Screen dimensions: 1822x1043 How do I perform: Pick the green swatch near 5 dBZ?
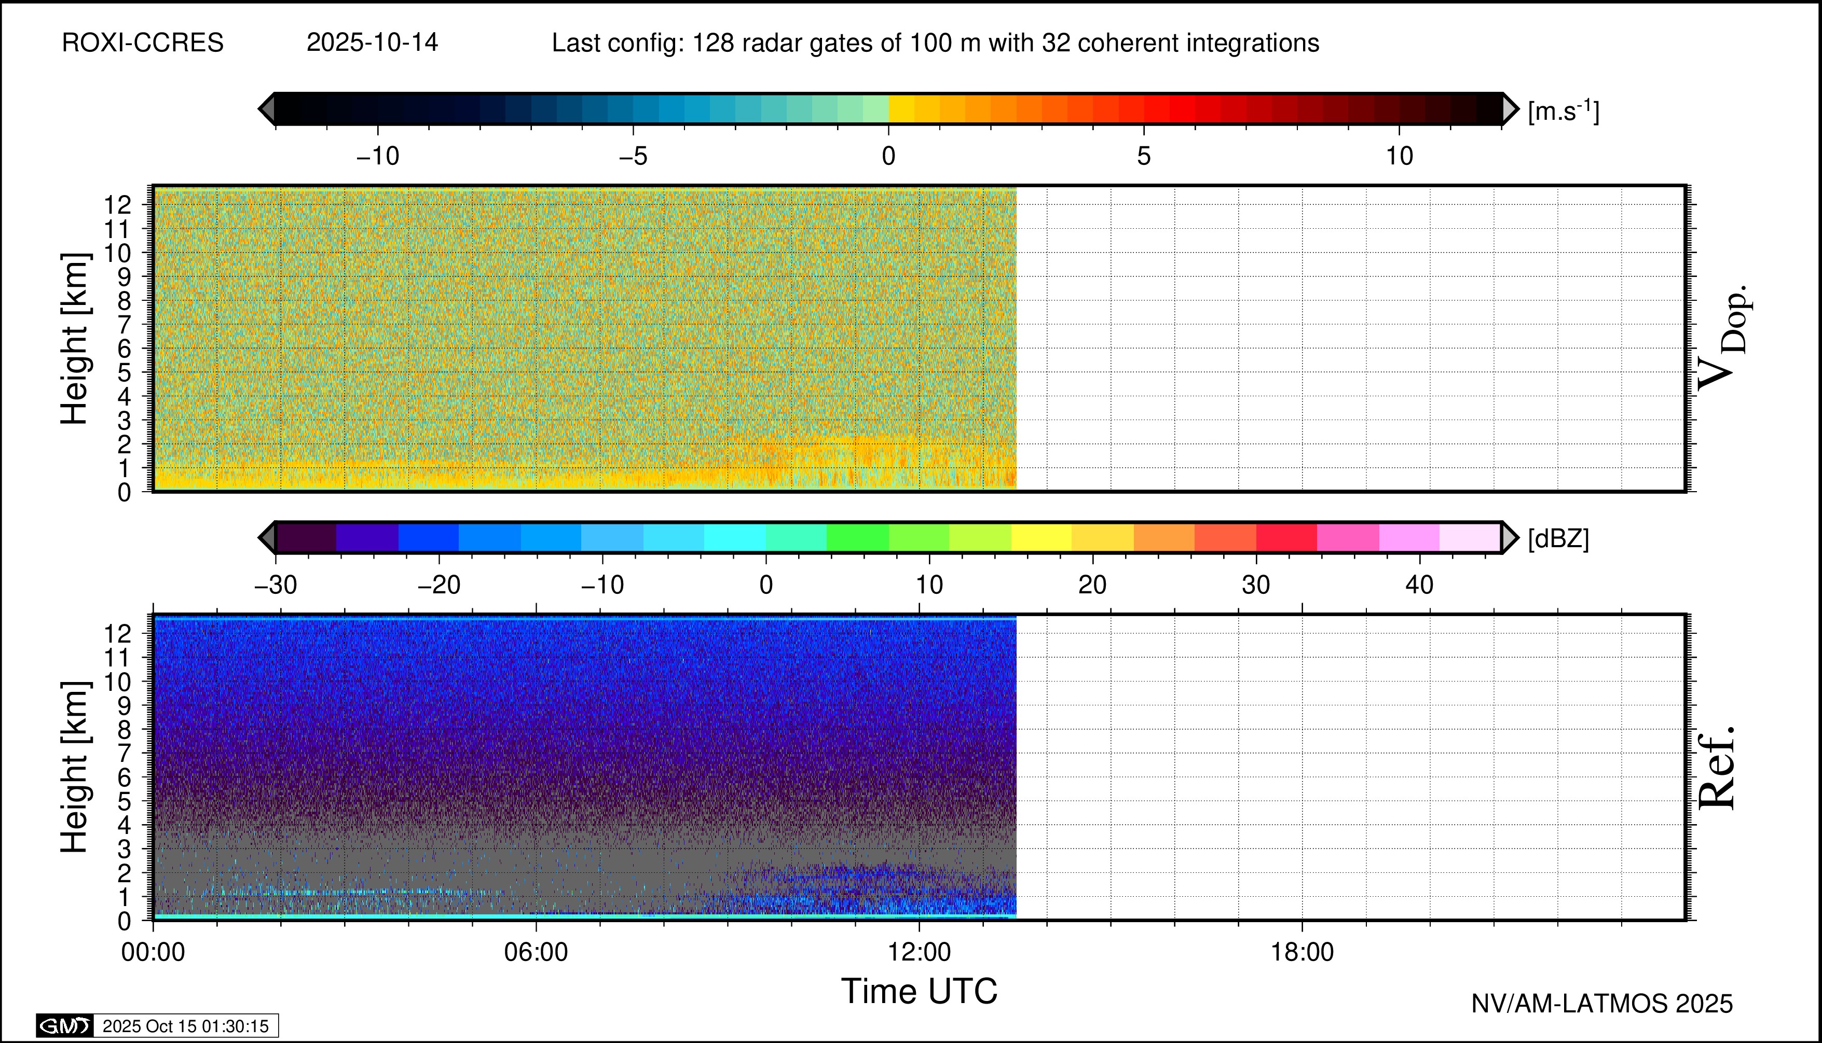pyautogui.click(x=857, y=537)
